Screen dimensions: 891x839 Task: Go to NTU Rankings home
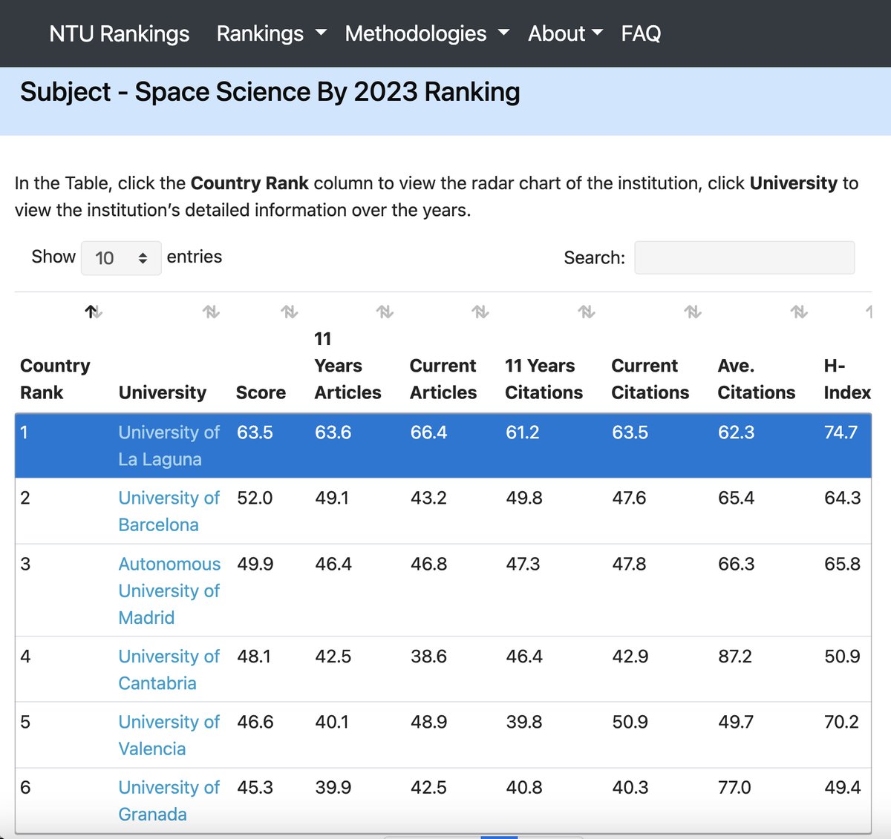click(x=120, y=33)
